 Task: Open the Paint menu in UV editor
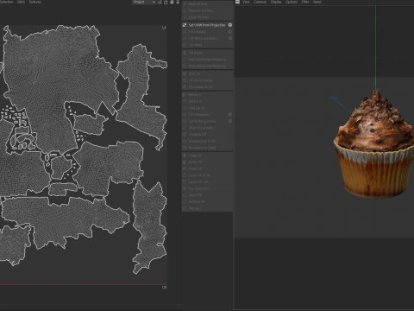pos(21,2)
